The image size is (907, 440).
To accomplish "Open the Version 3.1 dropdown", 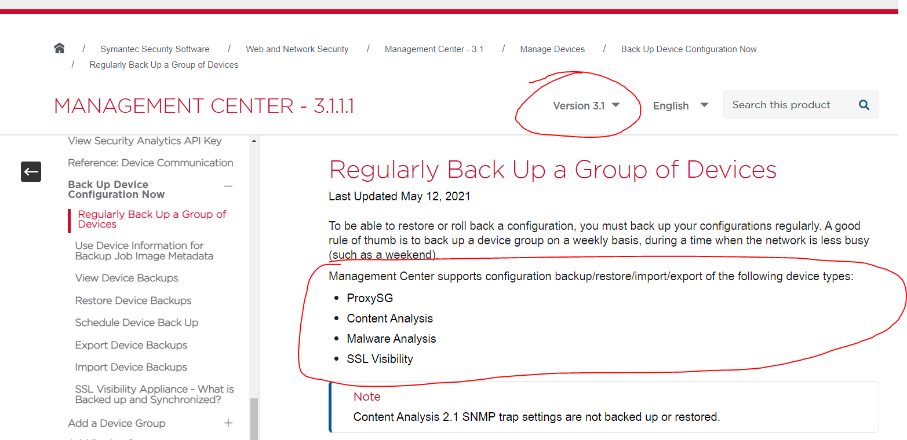I will (586, 105).
